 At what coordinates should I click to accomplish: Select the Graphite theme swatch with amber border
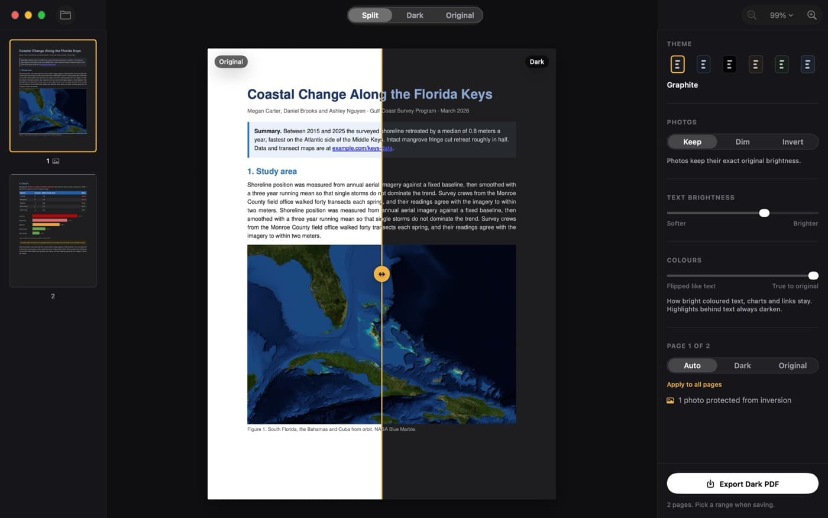pos(677,64)
